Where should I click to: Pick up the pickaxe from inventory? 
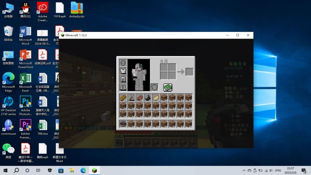click(131, 97)
